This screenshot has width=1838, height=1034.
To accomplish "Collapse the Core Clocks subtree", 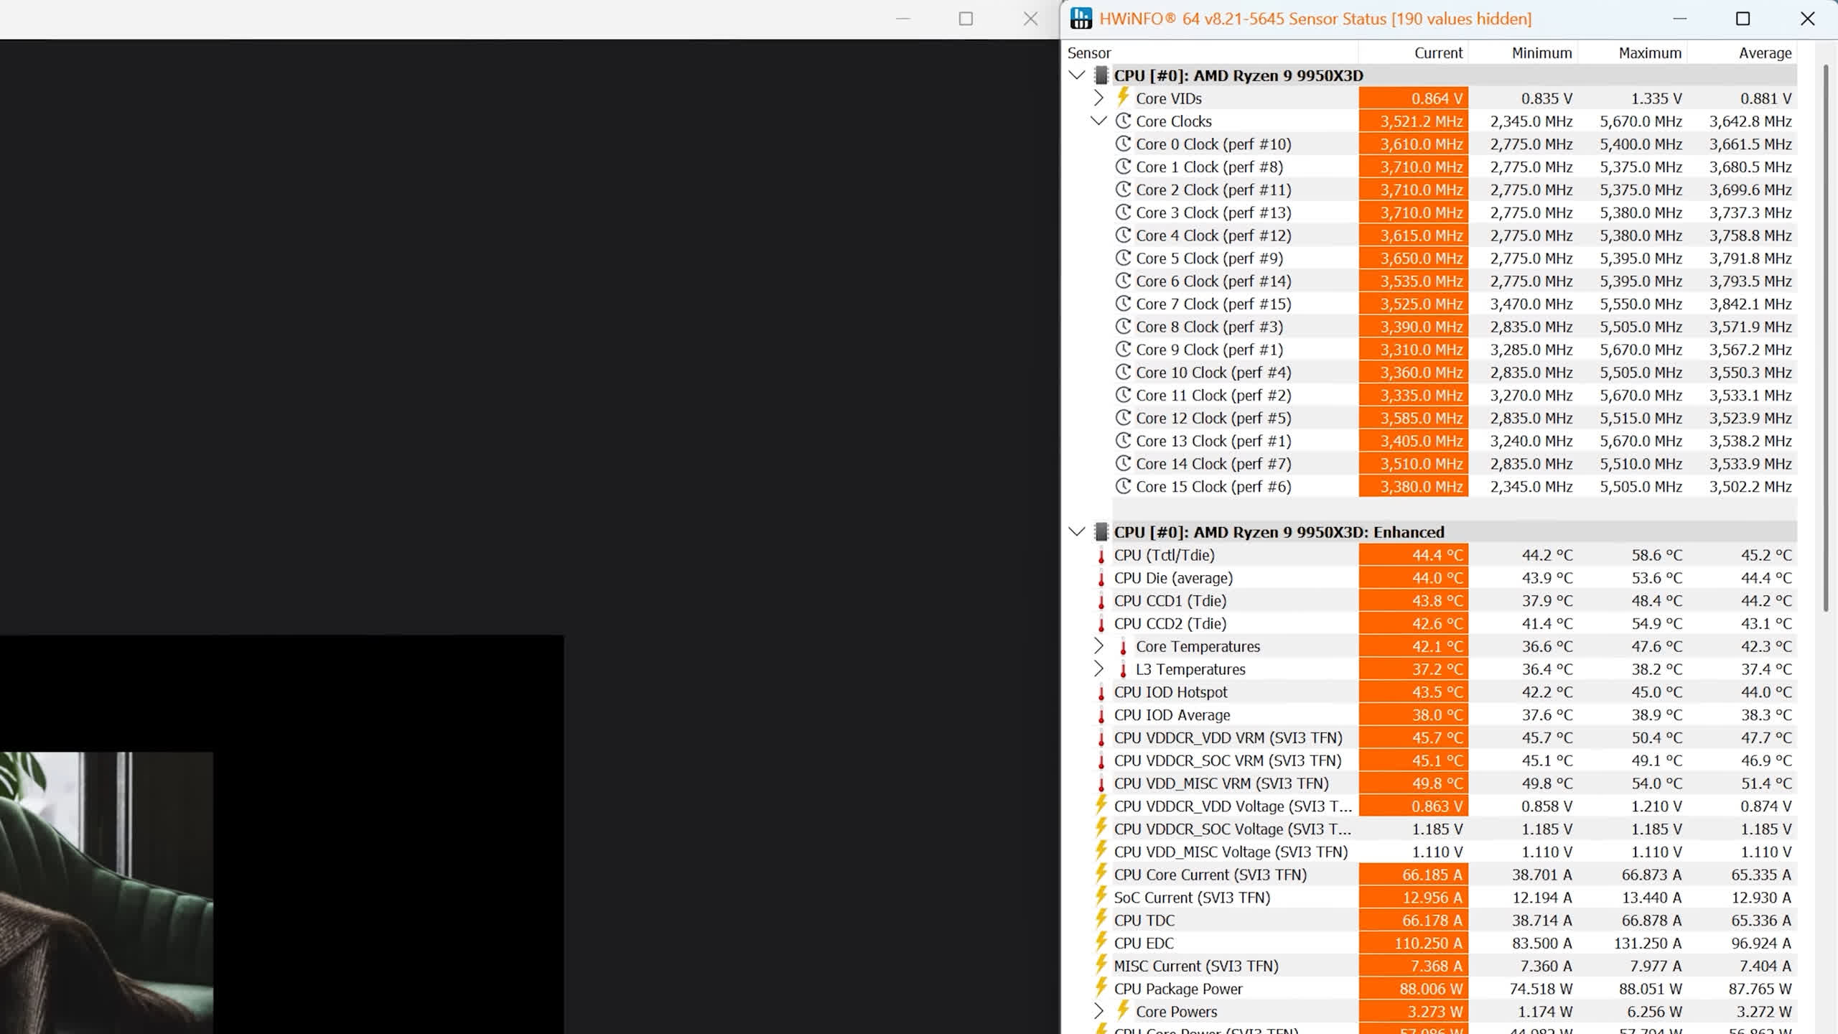I will click(x=1098, y=121).
